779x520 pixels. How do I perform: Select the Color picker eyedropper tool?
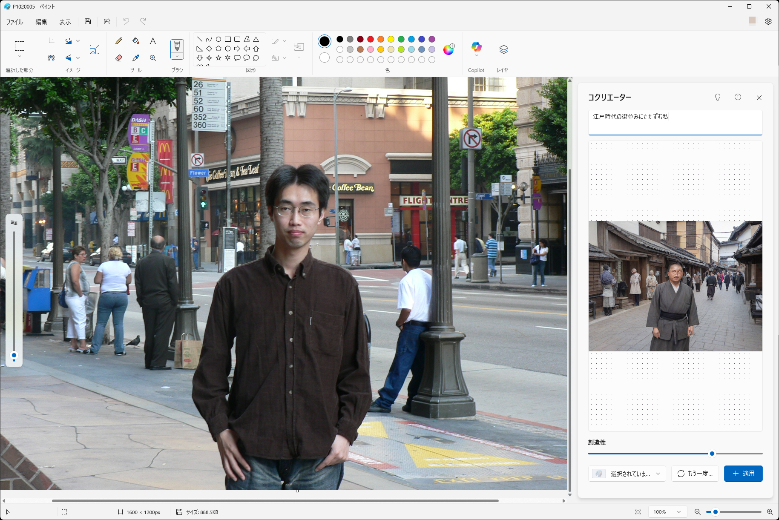[x=136, y=58]
